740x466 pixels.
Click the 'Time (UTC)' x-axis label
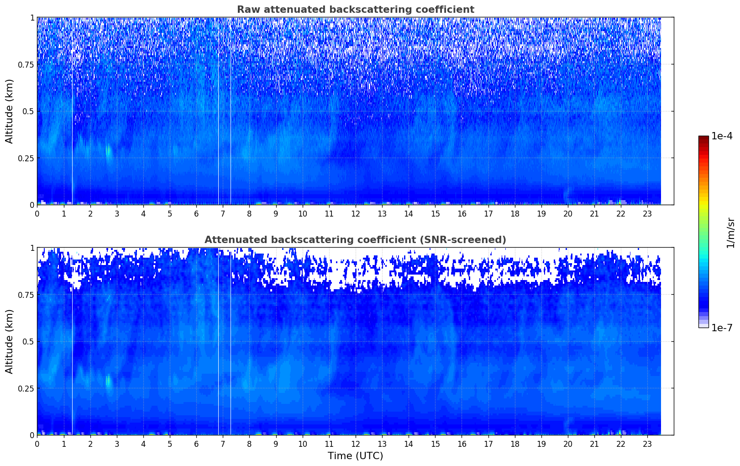pos(355,456)
